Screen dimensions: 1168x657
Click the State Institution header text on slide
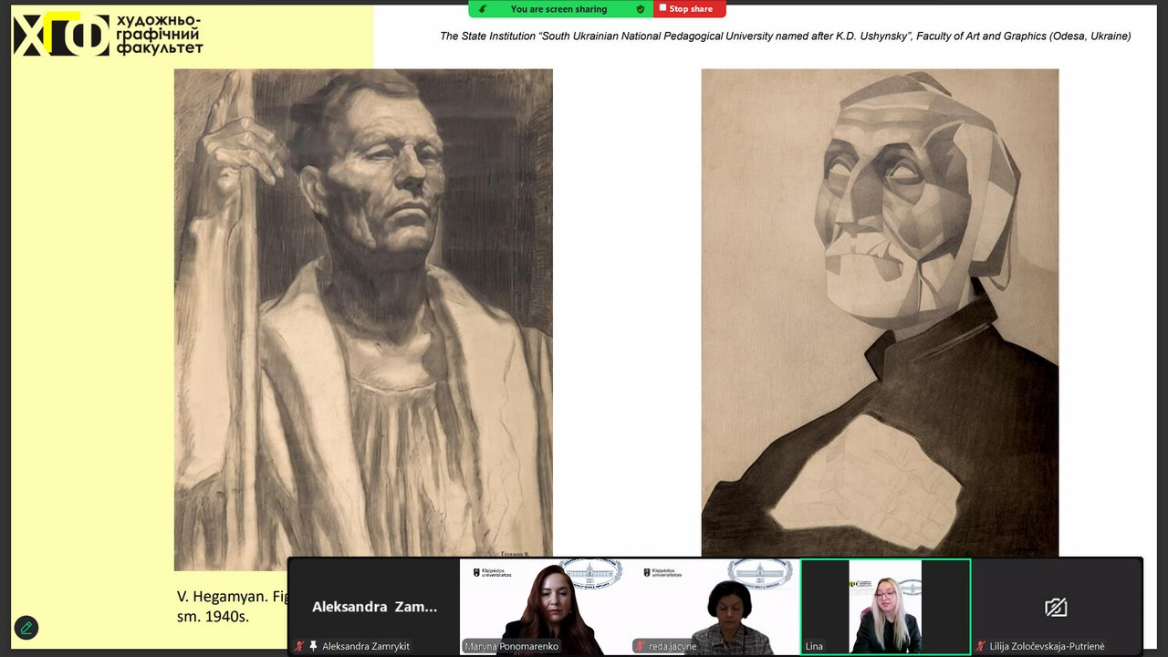coord(785,36)
